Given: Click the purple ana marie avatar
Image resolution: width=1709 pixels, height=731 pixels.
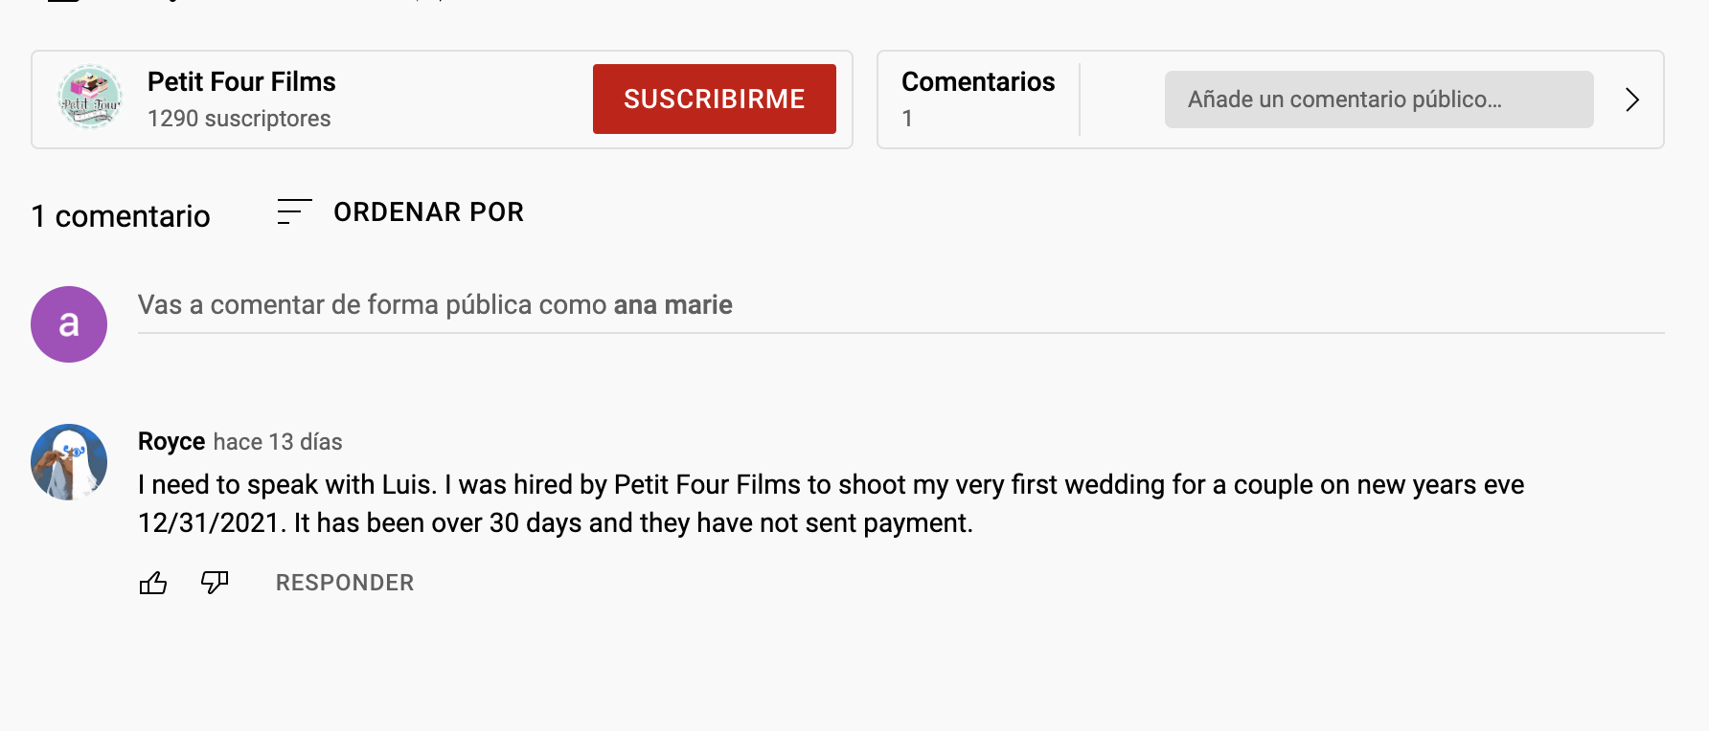Looking at the screenshot, I should pos(69,324).
